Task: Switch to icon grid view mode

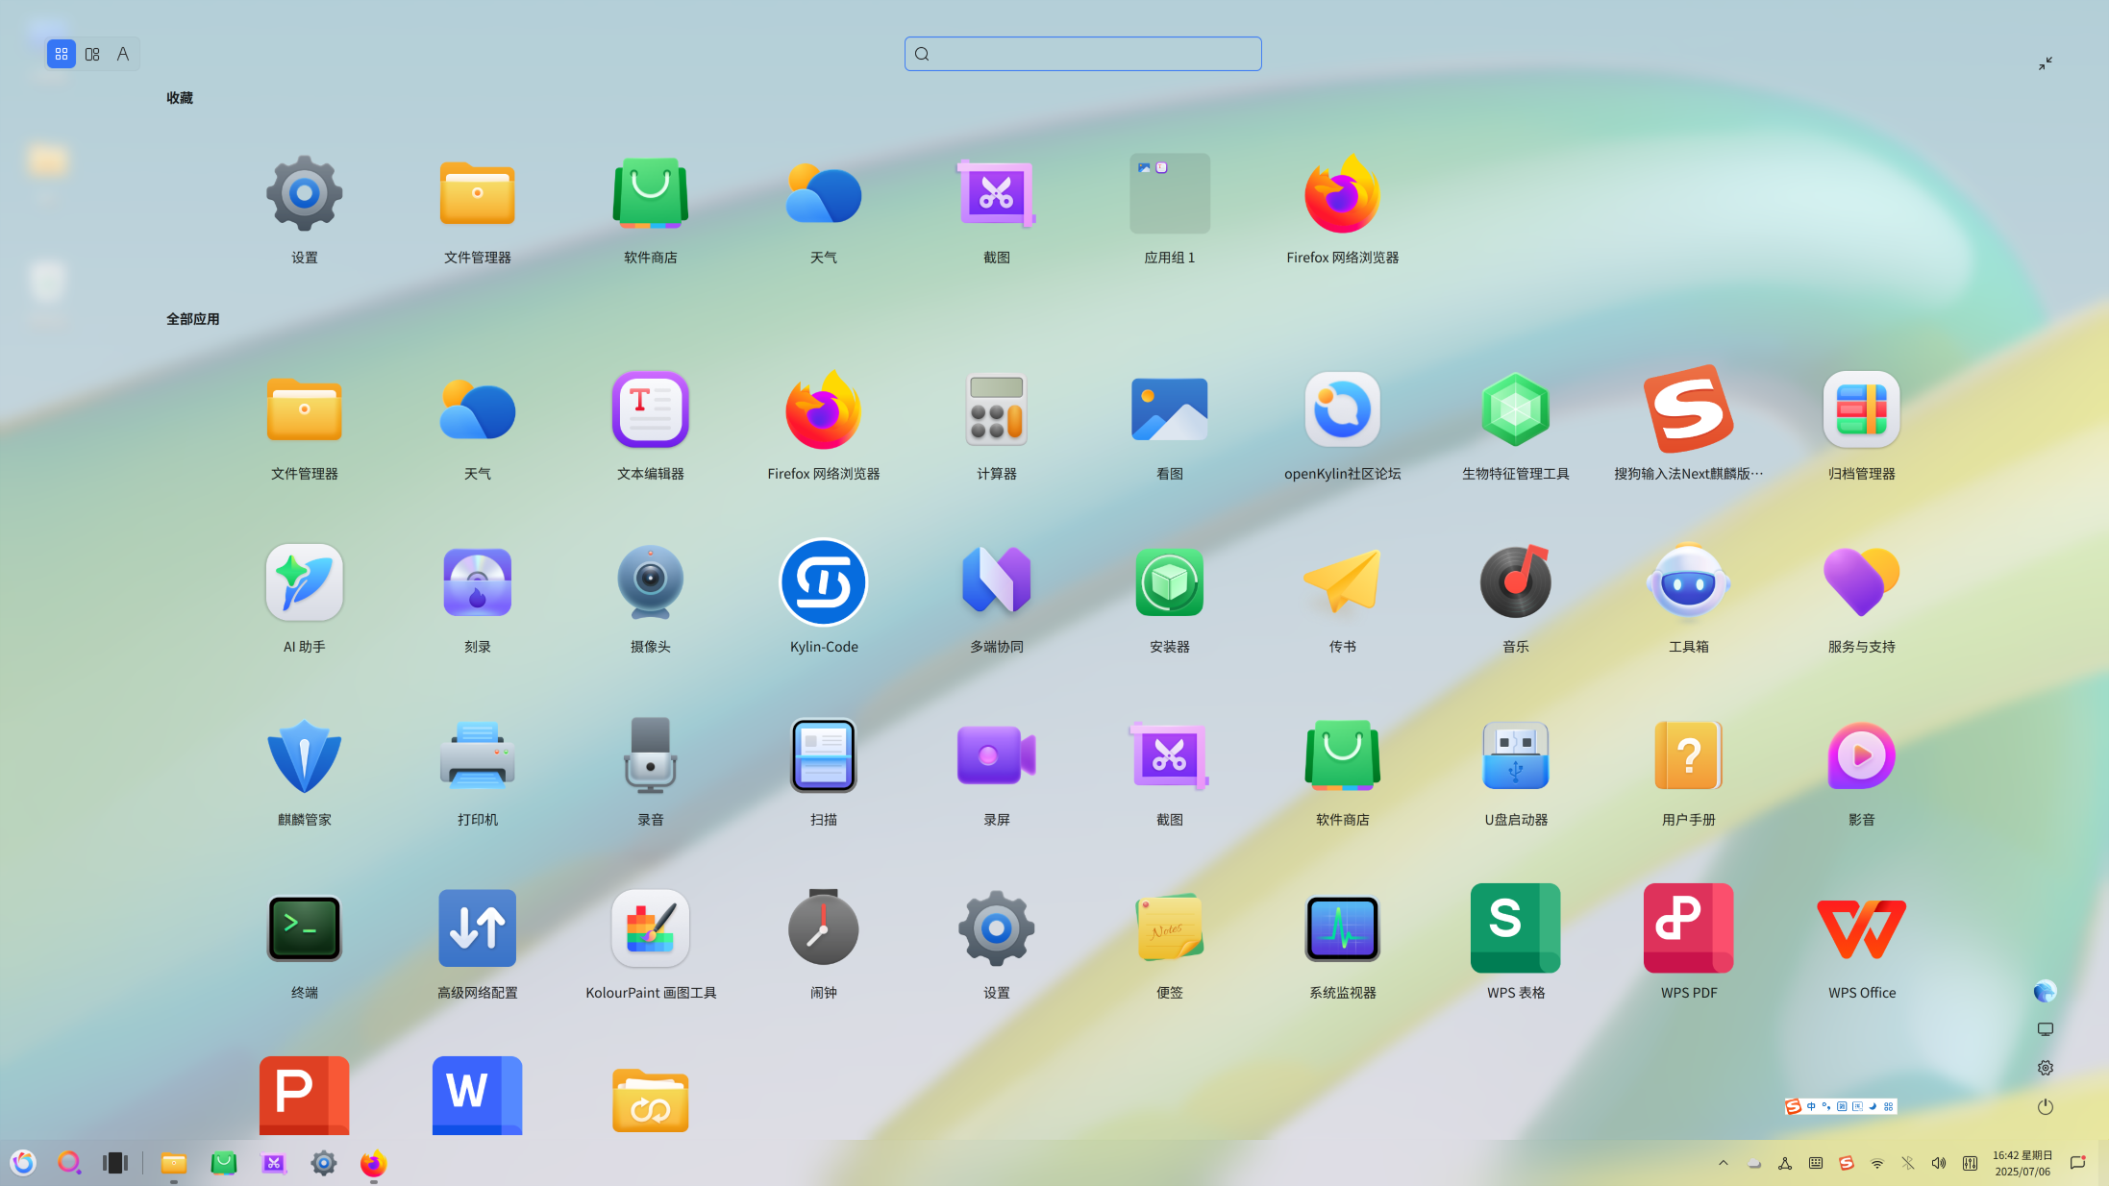Action: 62,54
